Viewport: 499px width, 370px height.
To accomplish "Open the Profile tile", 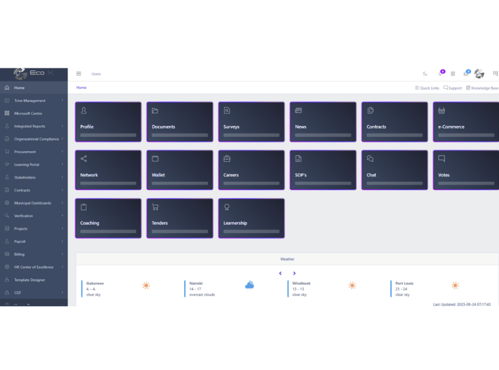I will (x=108, y=122).
